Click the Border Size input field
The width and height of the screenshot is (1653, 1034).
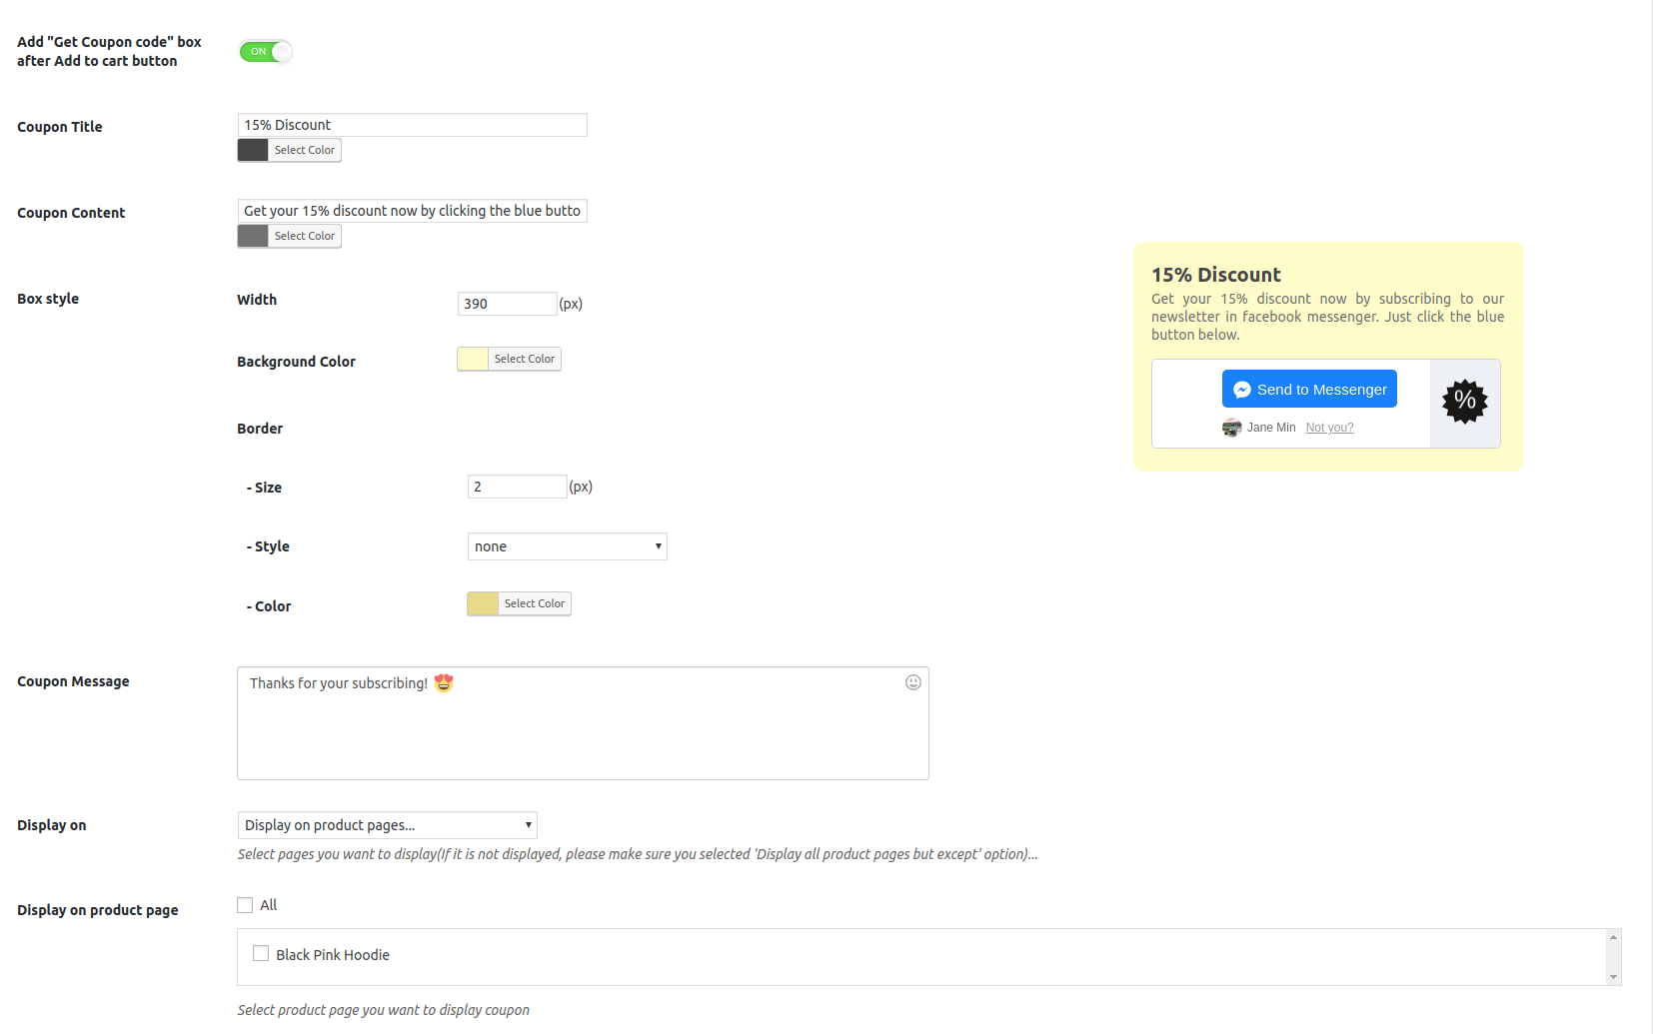(x=517, y=487)
